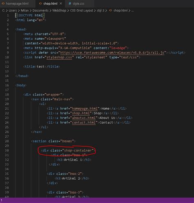The height and width of the screenshot is (203, 194).
Task: Click the closing head tag
Action: pos(22,76)
